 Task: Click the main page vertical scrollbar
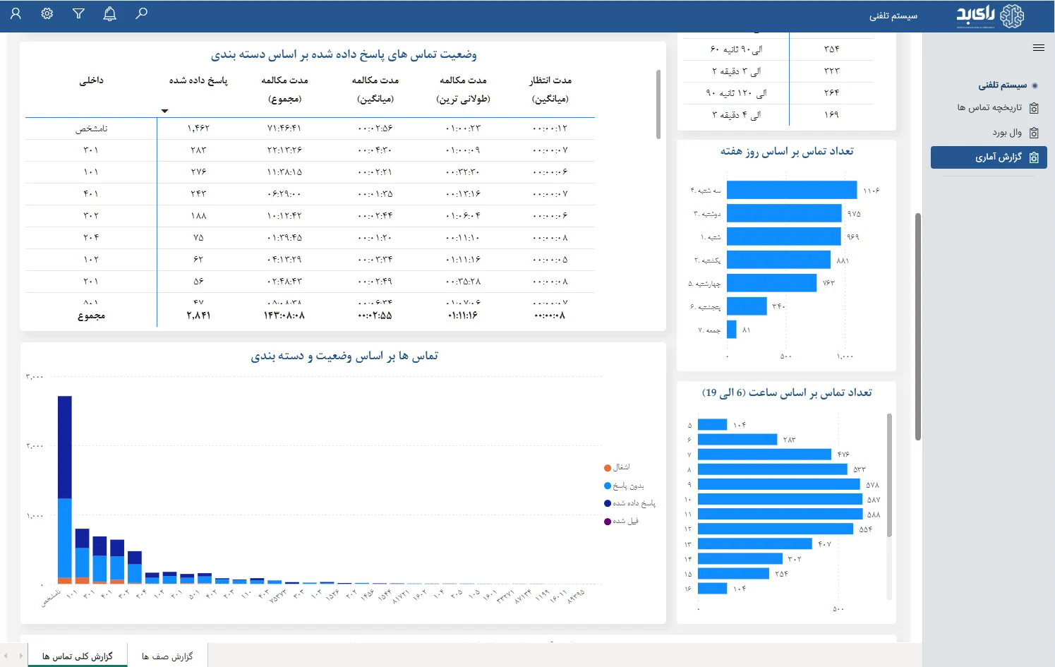tap(917, 326)
